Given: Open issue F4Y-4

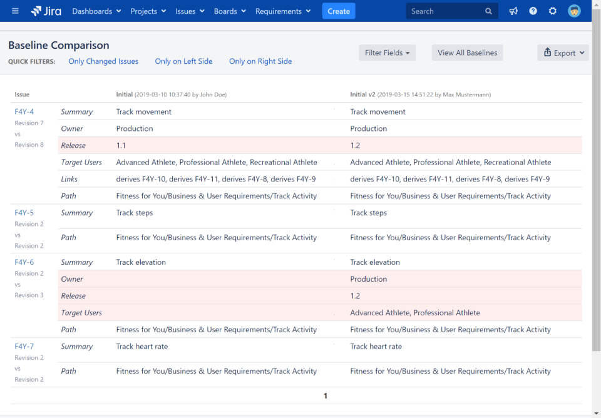Looking at the screenshot, I should pos(24,111).
